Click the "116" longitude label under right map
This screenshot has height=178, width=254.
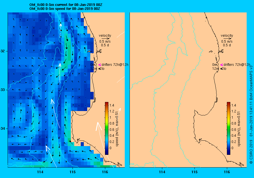tap(227, 172)
